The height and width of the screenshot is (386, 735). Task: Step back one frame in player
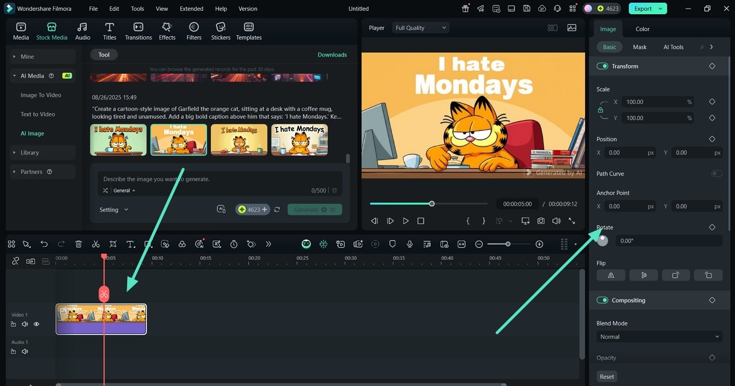point(374,221)
